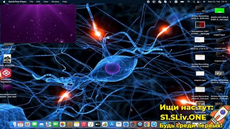The width and height of the screenshot is (230, 129).
Task: Open the View menu
Action: click(46, 2)
